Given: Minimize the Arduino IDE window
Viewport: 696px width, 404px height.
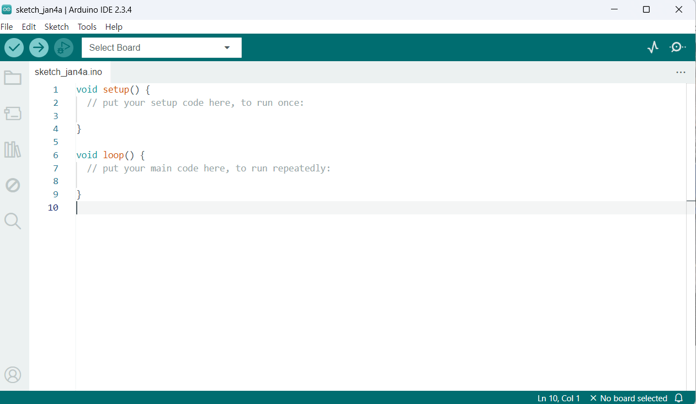Looking at the screenshot, I should coord(614,9).
